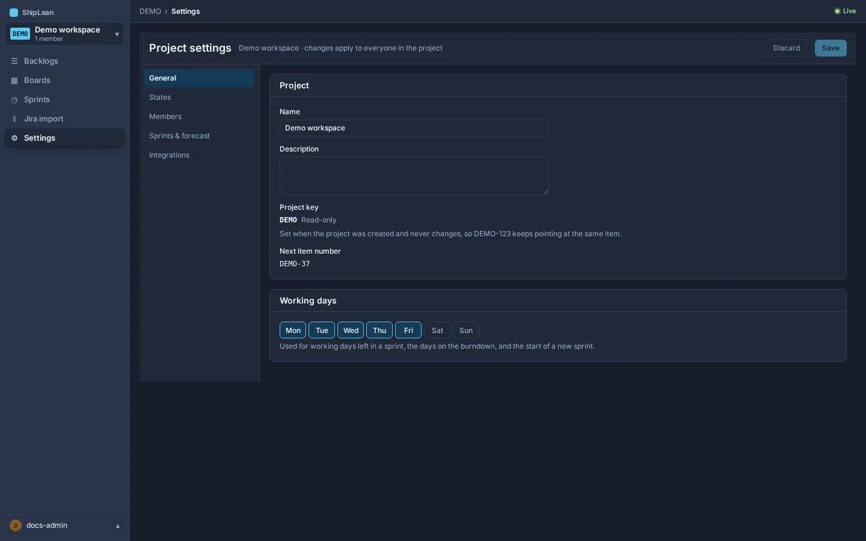Click the Project key field label
Screen dimensions: 866x541
(x=299, y=207)
